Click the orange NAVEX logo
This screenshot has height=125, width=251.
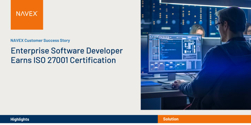click(27, 15)
